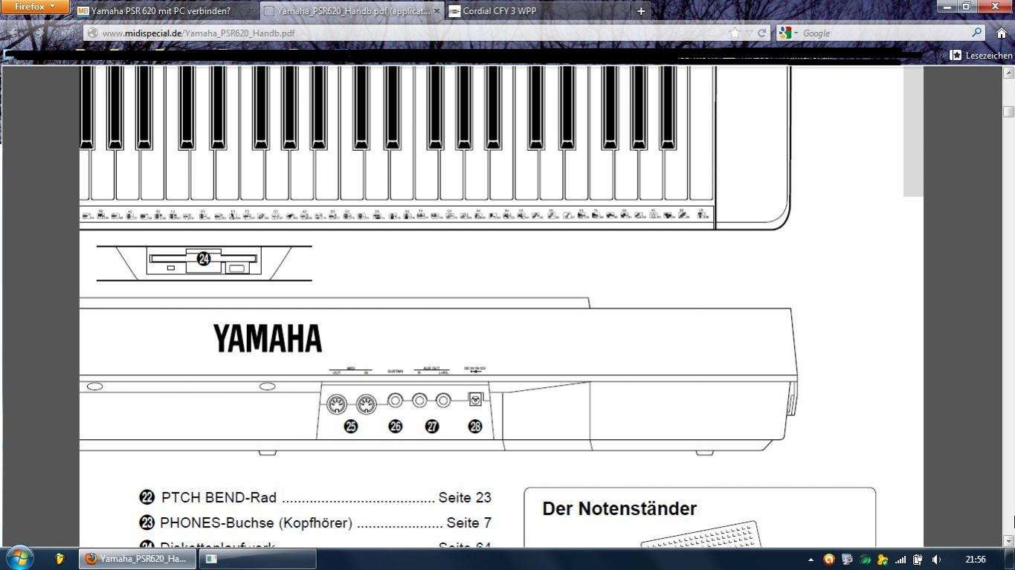Open the Lesezeichen bookmarks button
Screen dimensions: 1015x570
[981, 55]
